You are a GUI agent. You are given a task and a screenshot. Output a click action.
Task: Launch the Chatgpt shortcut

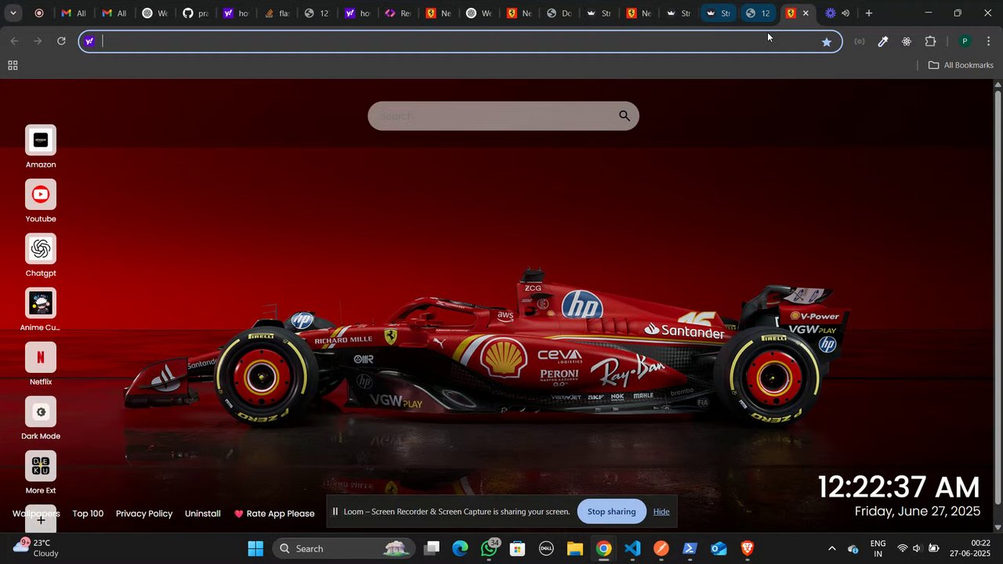pyautogui.click(x=41, y=249)
